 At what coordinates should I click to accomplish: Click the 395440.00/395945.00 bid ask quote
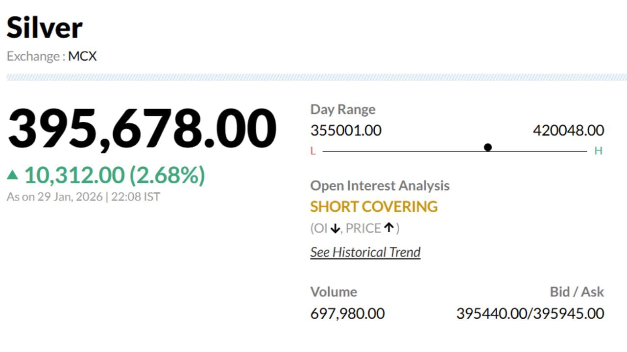530,313
